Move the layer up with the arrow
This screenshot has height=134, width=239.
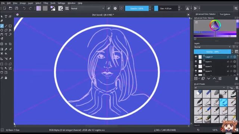click(214, 79)
